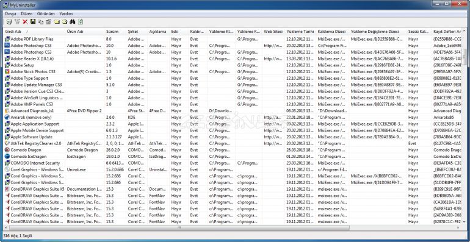The height and width of the screenshot is (242, 470).
Task: Click the Uninst.exe product name cell
Action: point(76,169)
